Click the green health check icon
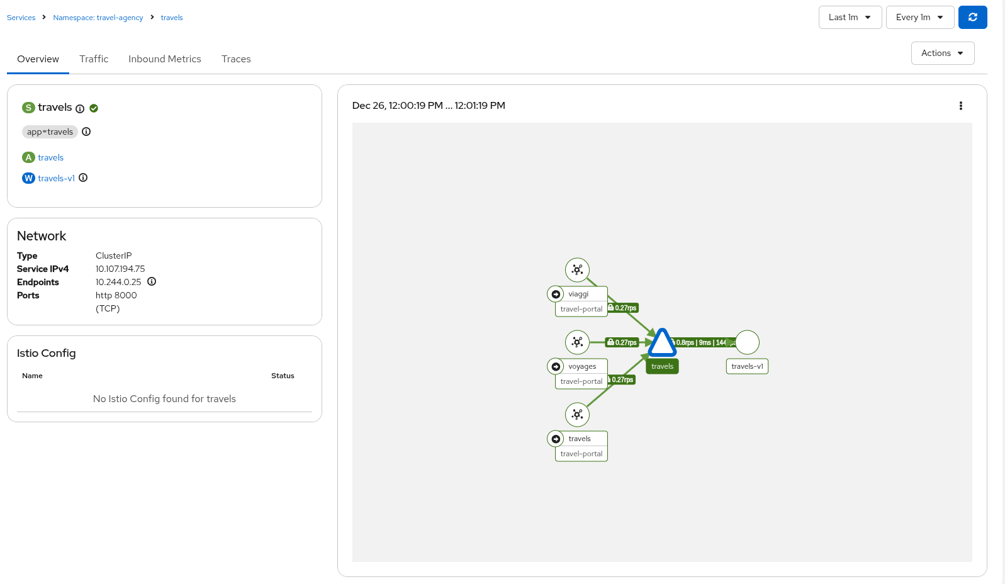 coord(94,108)
